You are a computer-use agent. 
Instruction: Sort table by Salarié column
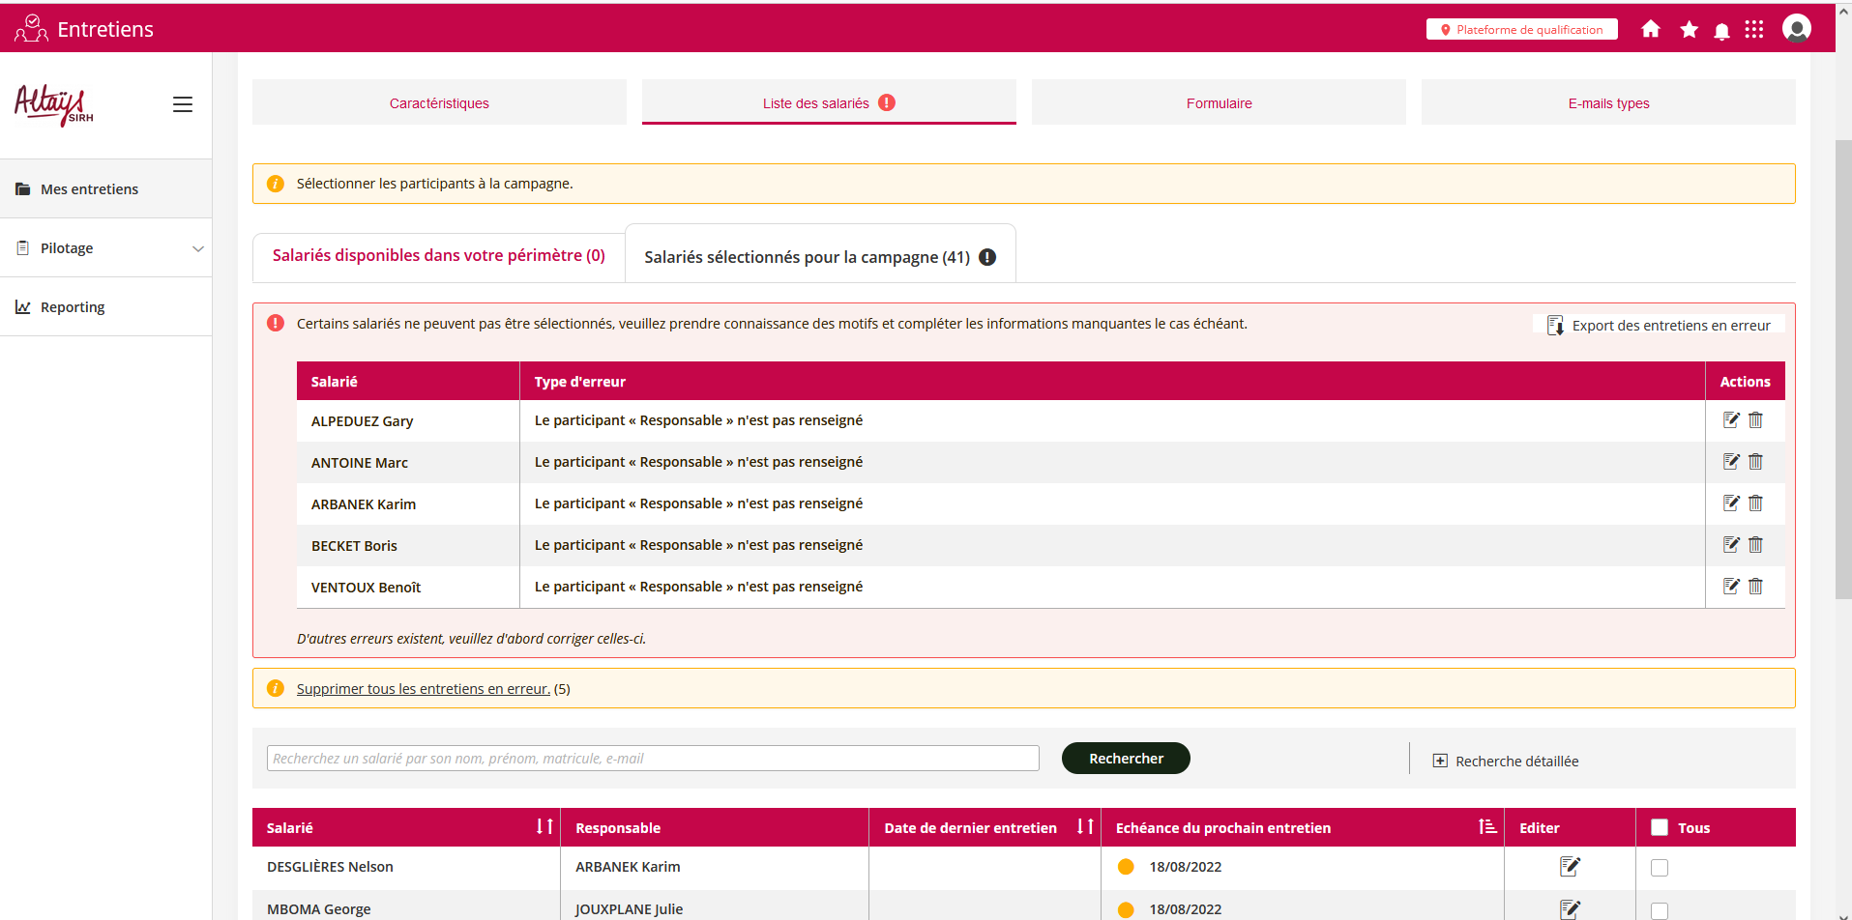pos(544,827)
